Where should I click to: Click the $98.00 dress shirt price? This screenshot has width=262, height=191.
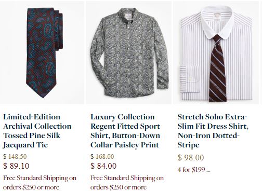pyautogui.click(x=191, y=158)
